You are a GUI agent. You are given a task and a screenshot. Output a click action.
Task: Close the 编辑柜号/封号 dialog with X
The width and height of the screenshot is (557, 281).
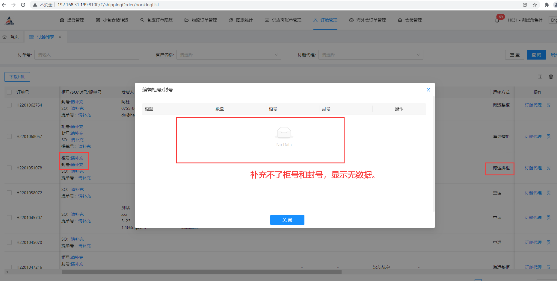[428, 90]
